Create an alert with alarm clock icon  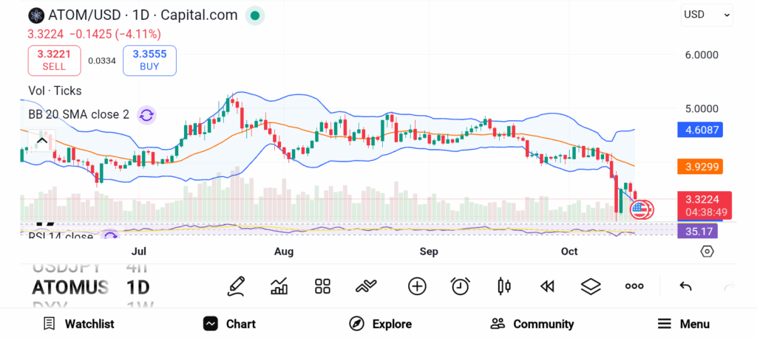461,286
